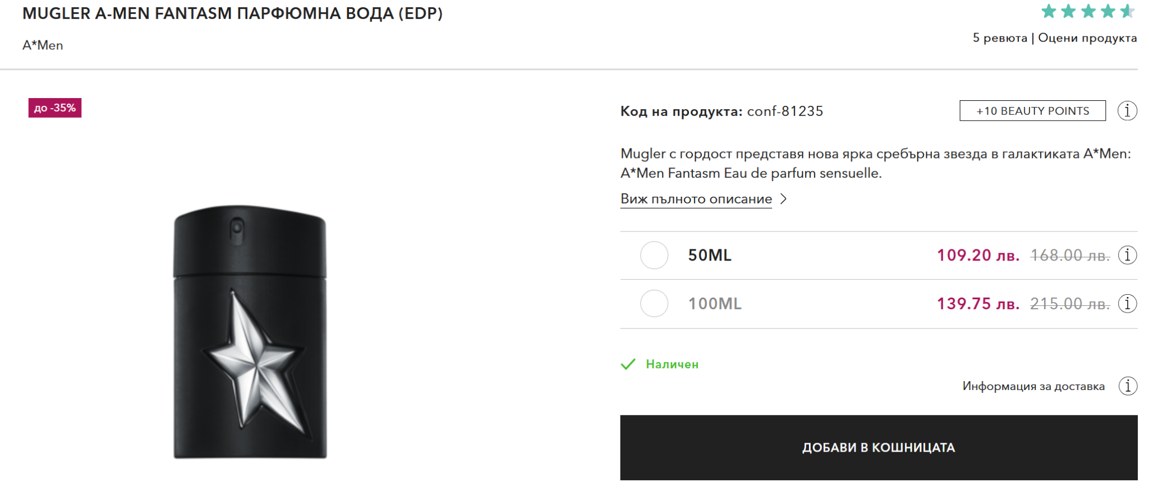Open 'Виж пълното описание' link
This screenshot has width=1149, height=492.
[696, 199]
